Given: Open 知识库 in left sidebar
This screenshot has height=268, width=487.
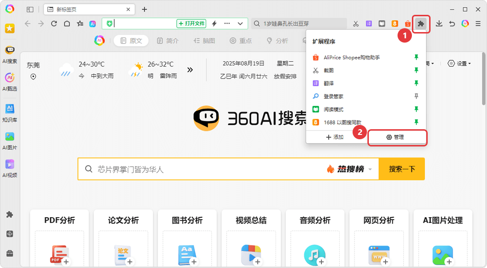Looking at the screenshot, I should (10, 113).
